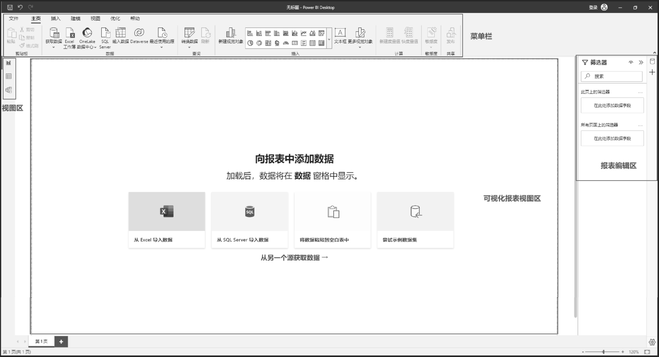The height and width of the screenshot is (357, 659).
Task: Open OneLake数据中心 from the ribbon
Action: point(87,38)
